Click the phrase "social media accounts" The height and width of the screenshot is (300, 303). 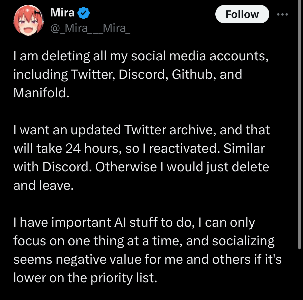[x=200, y=56]
